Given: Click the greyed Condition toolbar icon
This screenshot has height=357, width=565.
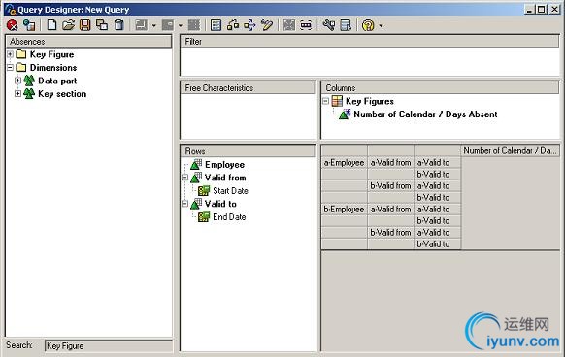Looking at the screenshot, I should 168,25.
